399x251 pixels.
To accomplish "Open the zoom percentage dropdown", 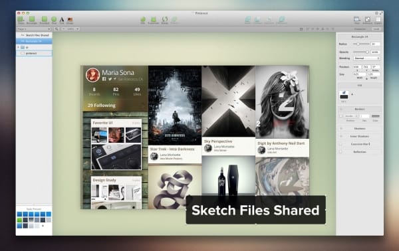I will [x=72, y=29].
